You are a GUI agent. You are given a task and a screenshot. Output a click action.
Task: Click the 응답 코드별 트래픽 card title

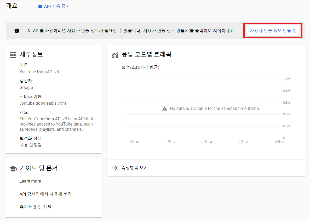click(146, 54)
